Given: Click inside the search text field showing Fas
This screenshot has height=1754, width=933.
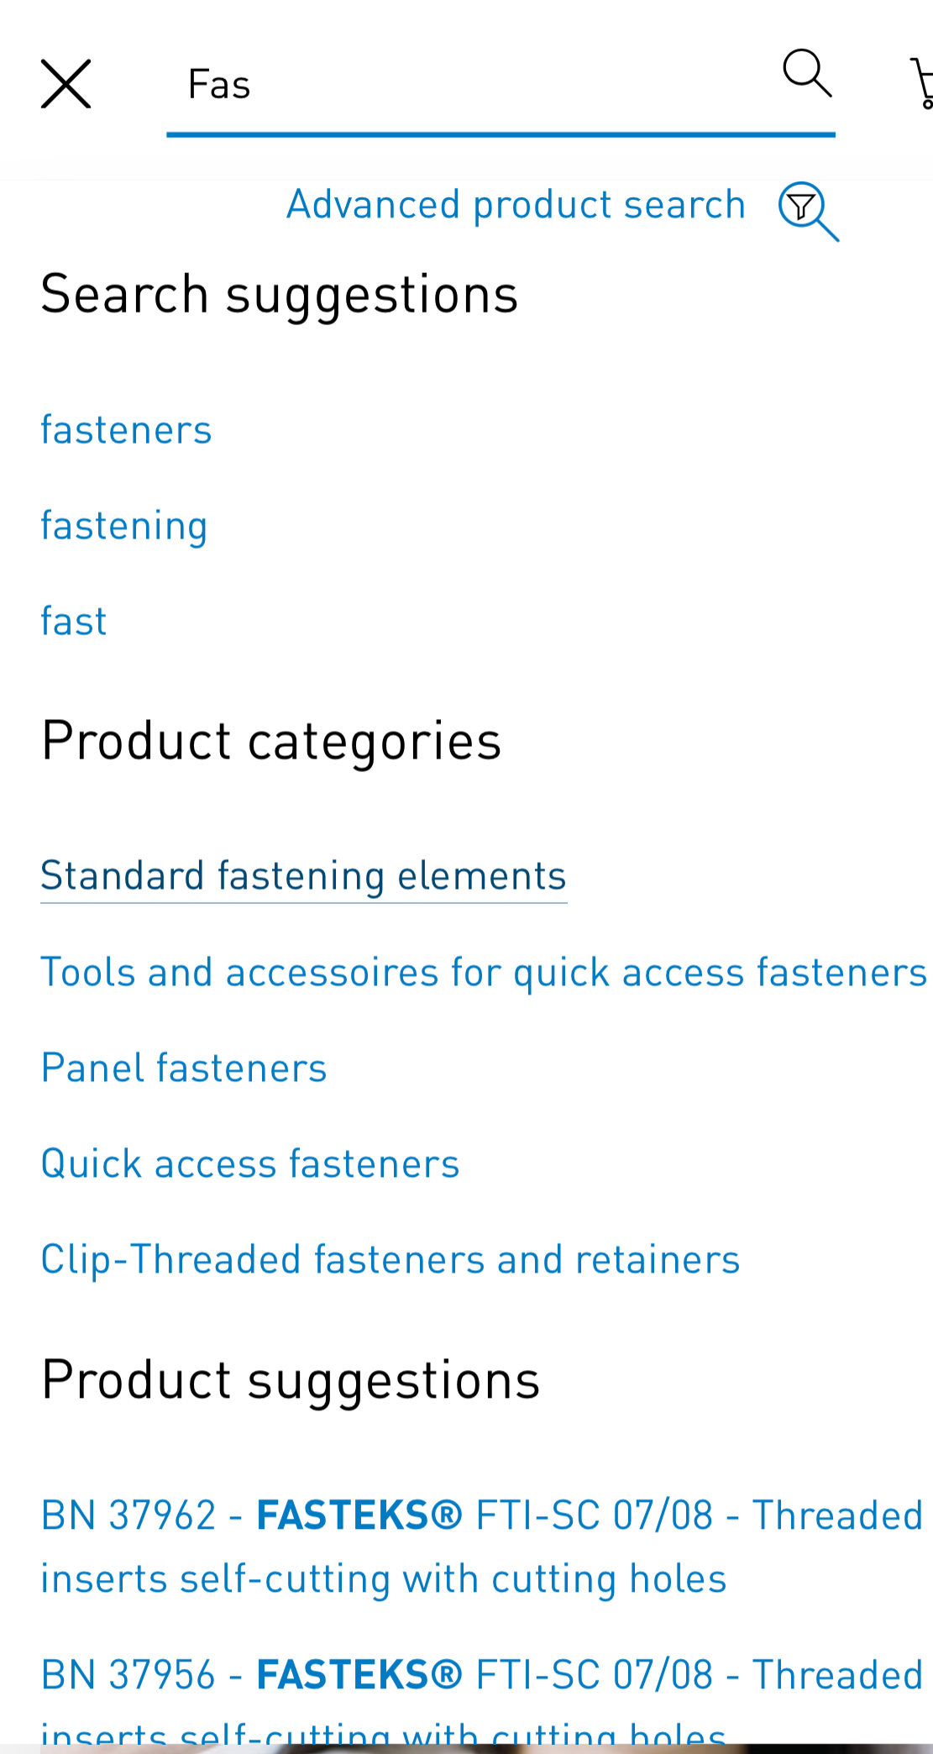Looking at the screenshot, I should [x=501, y=84].
